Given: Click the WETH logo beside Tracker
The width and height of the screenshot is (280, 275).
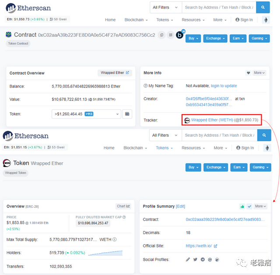Looking at the screenshot, I should (187, 120).
